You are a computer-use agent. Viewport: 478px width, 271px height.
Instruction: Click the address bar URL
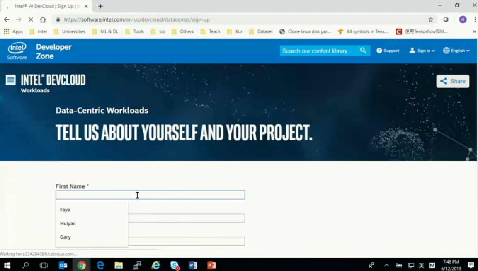point(137,19)
